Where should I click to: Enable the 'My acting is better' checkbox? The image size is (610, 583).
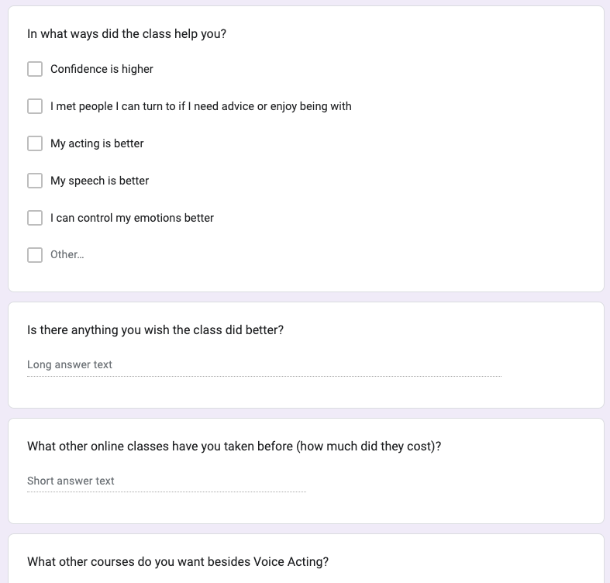35,143
